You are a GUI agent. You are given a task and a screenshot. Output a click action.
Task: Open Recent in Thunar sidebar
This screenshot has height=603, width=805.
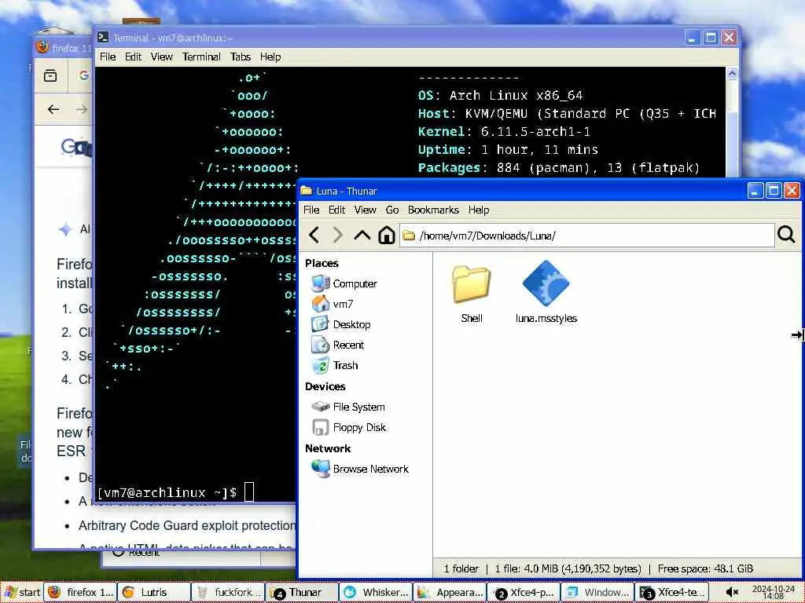point(337,345)
